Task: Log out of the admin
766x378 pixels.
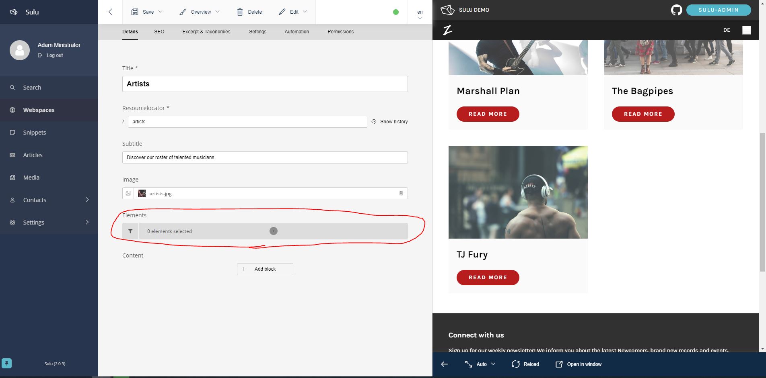Action: (x=51, y=55)
